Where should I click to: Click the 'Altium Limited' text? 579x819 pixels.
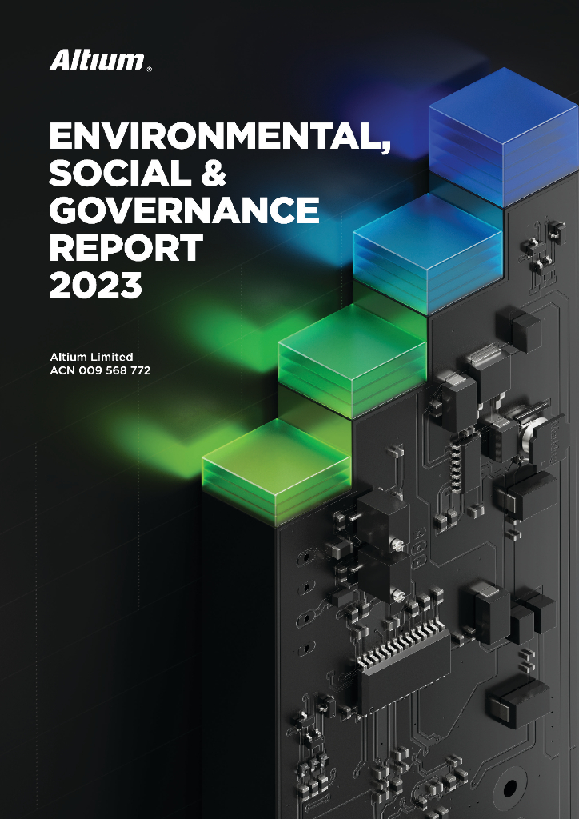[91, 357]
